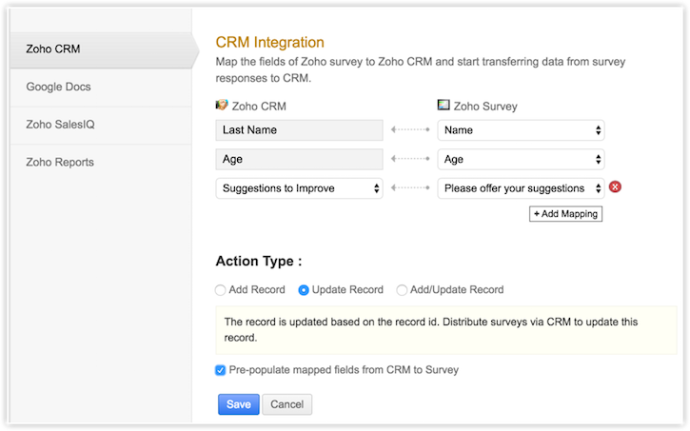Image resolution: width=690 pixels, height=431 pixels.
Task: Click the Suggestions to Improve mapping arrow
Action: [x=410, y=188]
